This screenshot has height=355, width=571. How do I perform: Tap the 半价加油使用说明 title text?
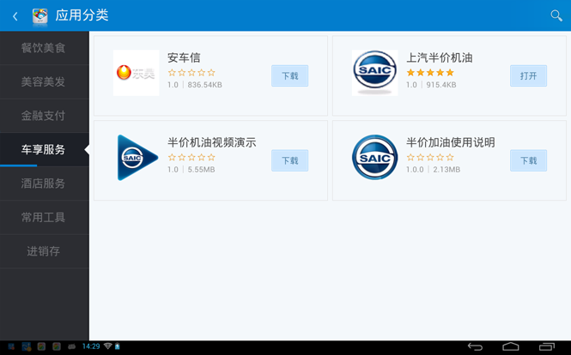click(451, 142)
